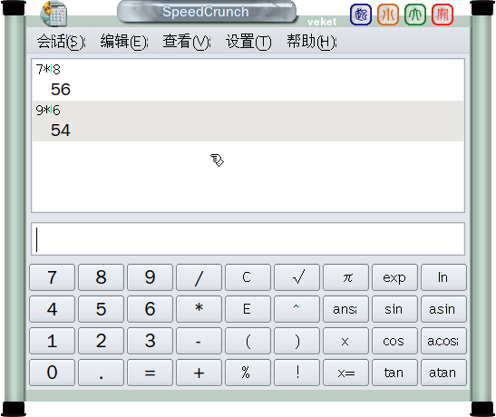Insert last answer with ans button
The image size is (496, 417).
coord(346,309)
